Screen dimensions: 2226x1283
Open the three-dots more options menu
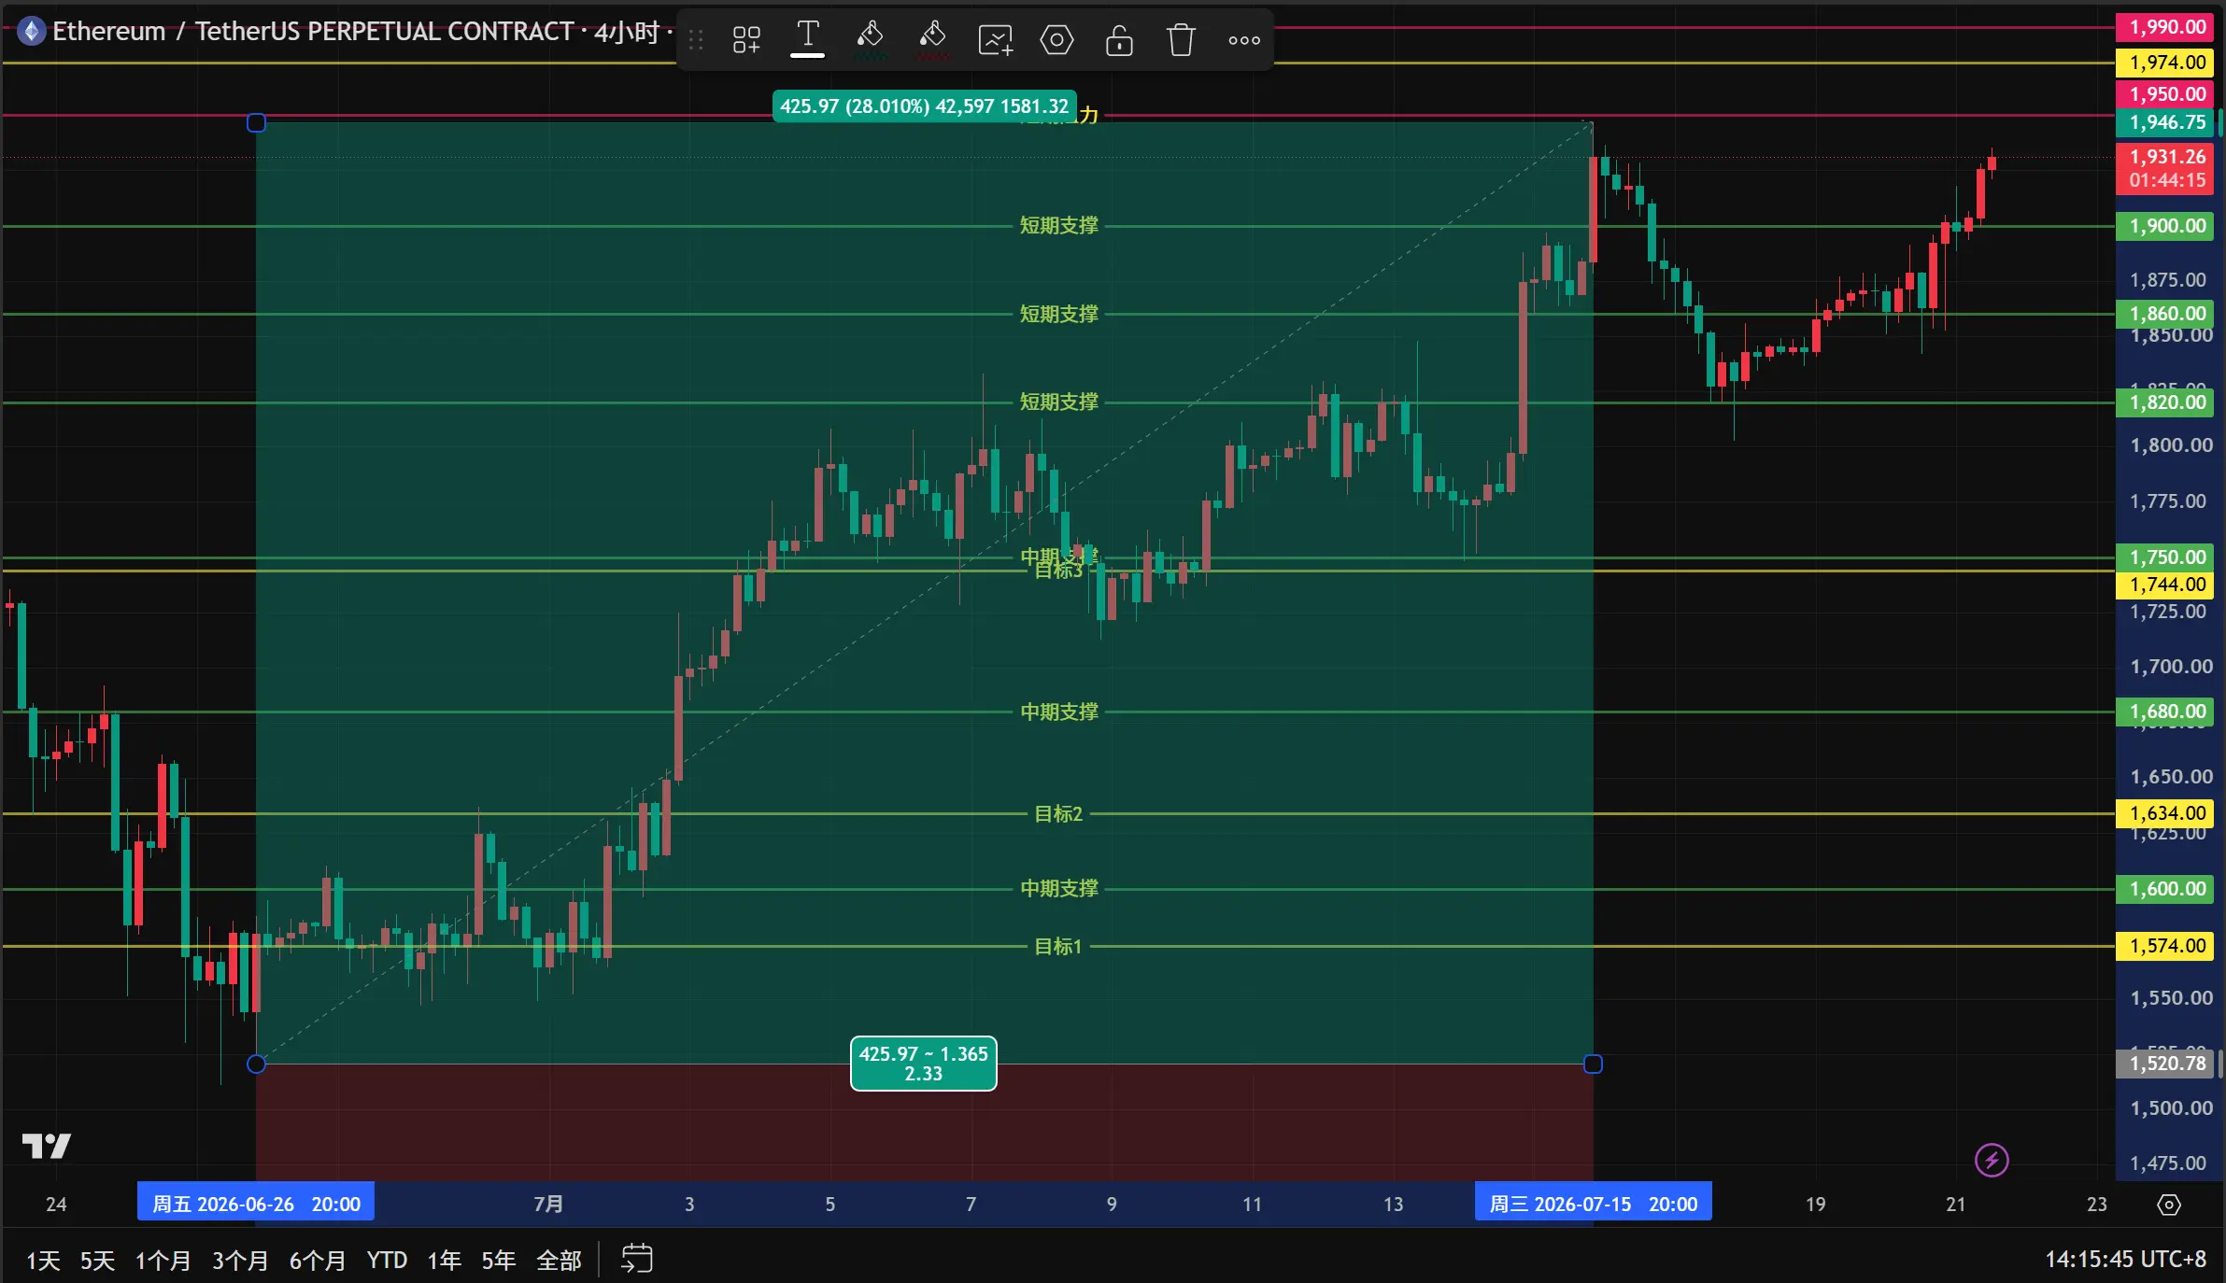(1244, 40)
